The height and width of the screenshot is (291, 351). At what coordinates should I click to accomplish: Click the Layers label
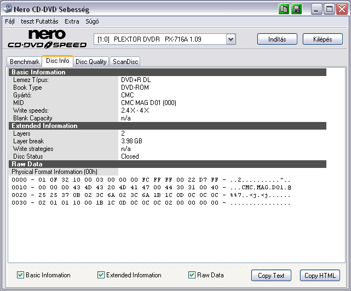(x=22, y=133)
